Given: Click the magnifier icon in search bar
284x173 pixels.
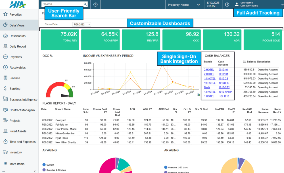Looking at the screenshot, I should coord(85,5).
